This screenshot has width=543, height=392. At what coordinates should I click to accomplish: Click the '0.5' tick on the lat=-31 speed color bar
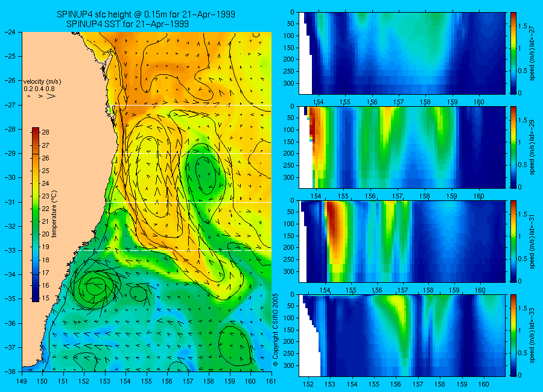[523, 259]
